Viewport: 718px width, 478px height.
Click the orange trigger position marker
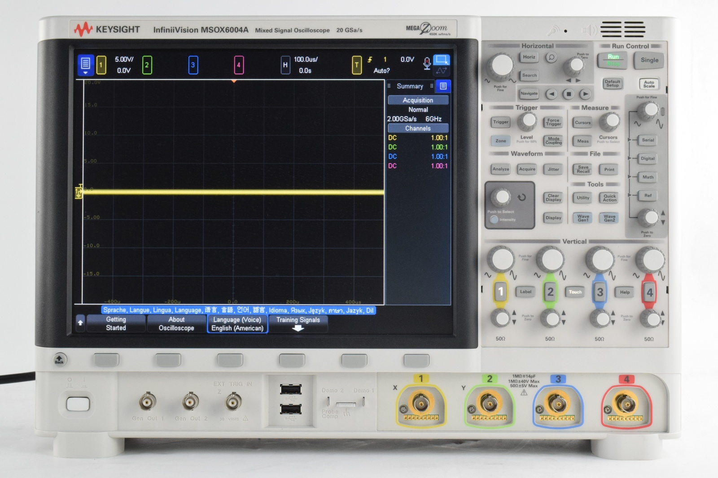click(234, 81)
